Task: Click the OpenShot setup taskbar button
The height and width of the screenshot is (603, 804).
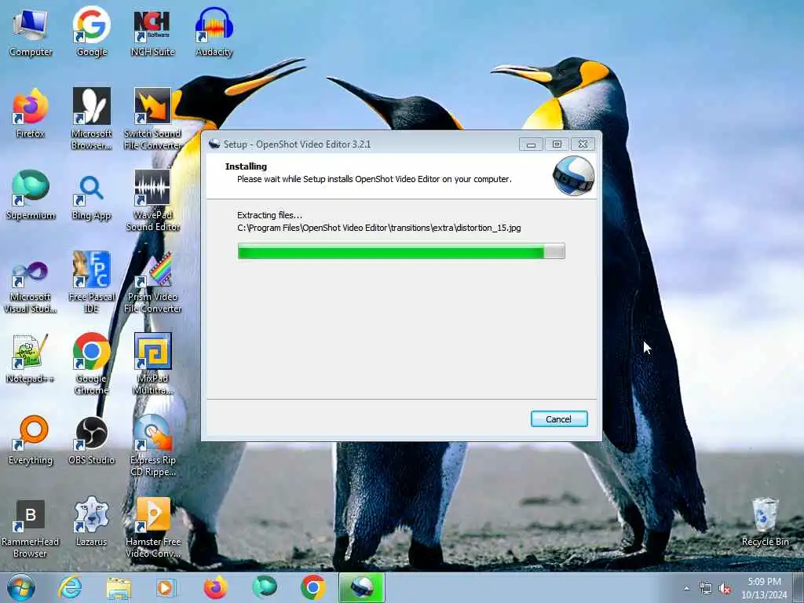Action: (361, 587)
